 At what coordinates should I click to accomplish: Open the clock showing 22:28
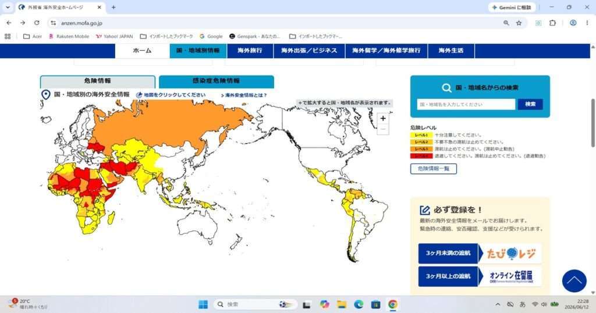click(577, 304)
